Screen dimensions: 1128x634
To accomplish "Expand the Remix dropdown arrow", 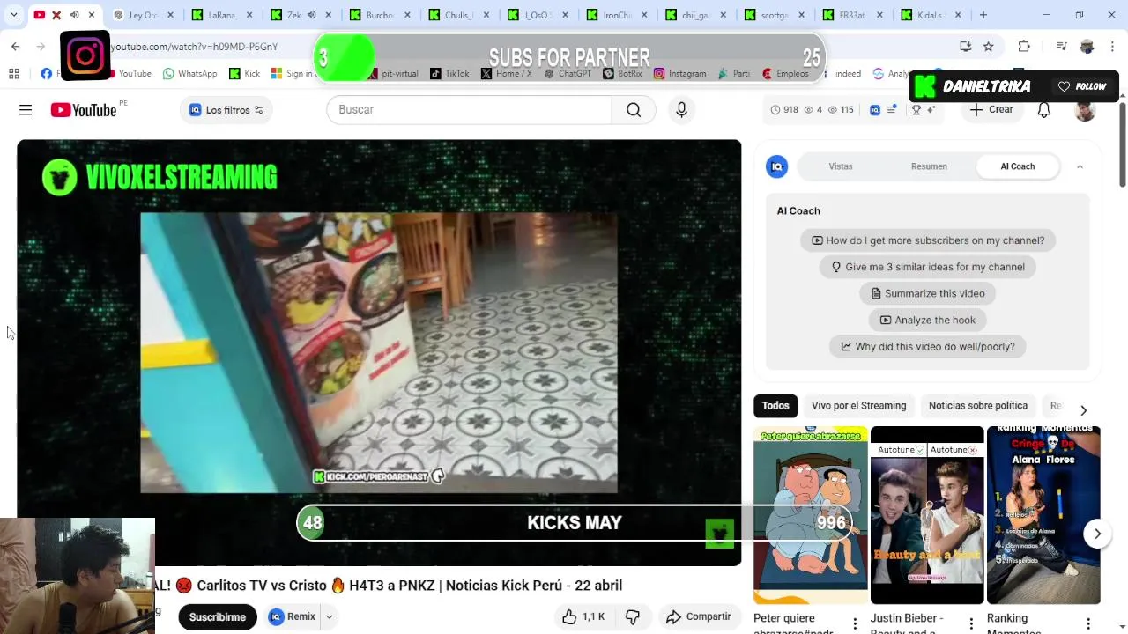I will 329,616.
